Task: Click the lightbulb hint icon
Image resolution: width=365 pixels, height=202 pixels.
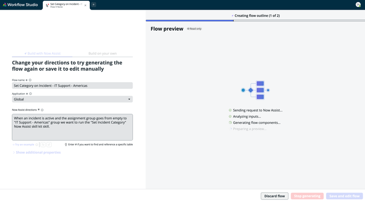Action: 66,145
